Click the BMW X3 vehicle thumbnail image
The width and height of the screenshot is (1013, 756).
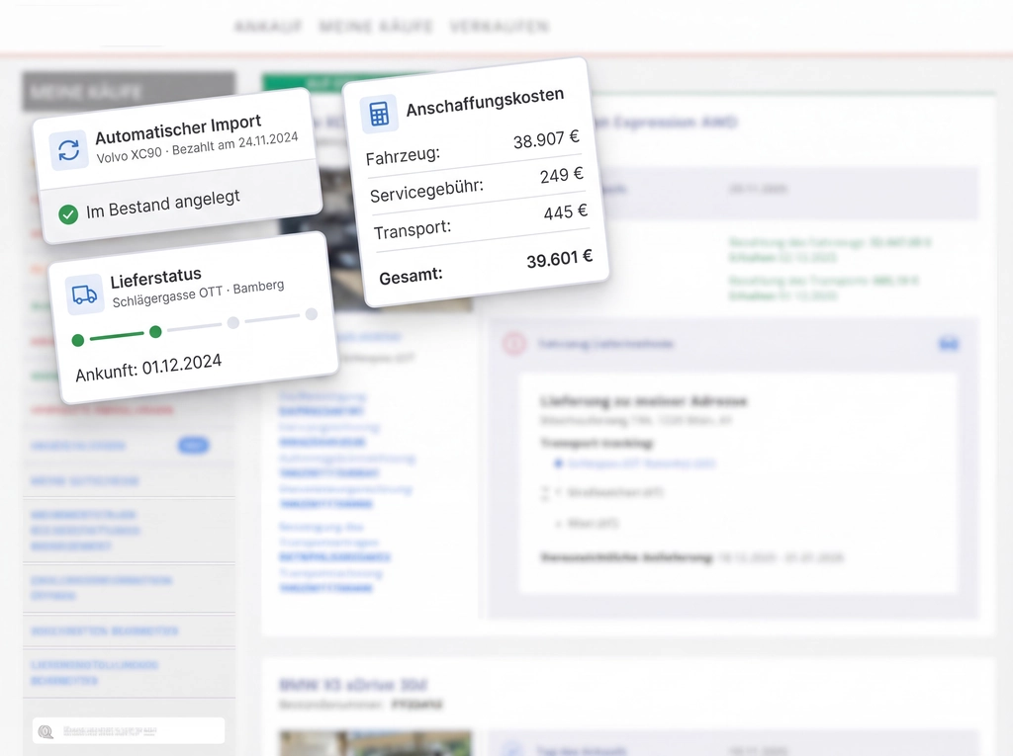[x=374, y=743]
